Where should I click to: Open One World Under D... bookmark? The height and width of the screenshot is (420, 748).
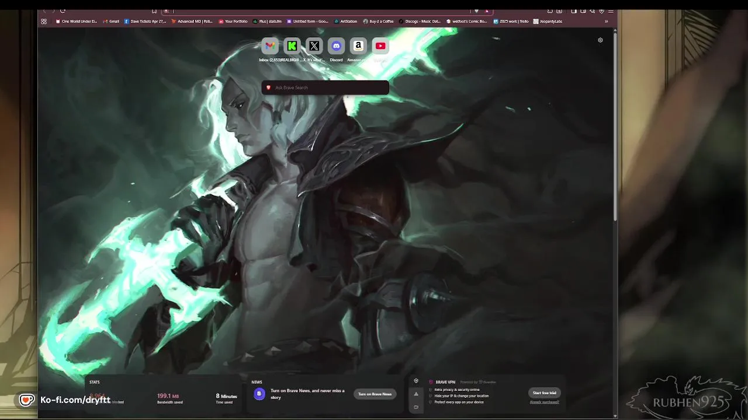tap(76, 22)
